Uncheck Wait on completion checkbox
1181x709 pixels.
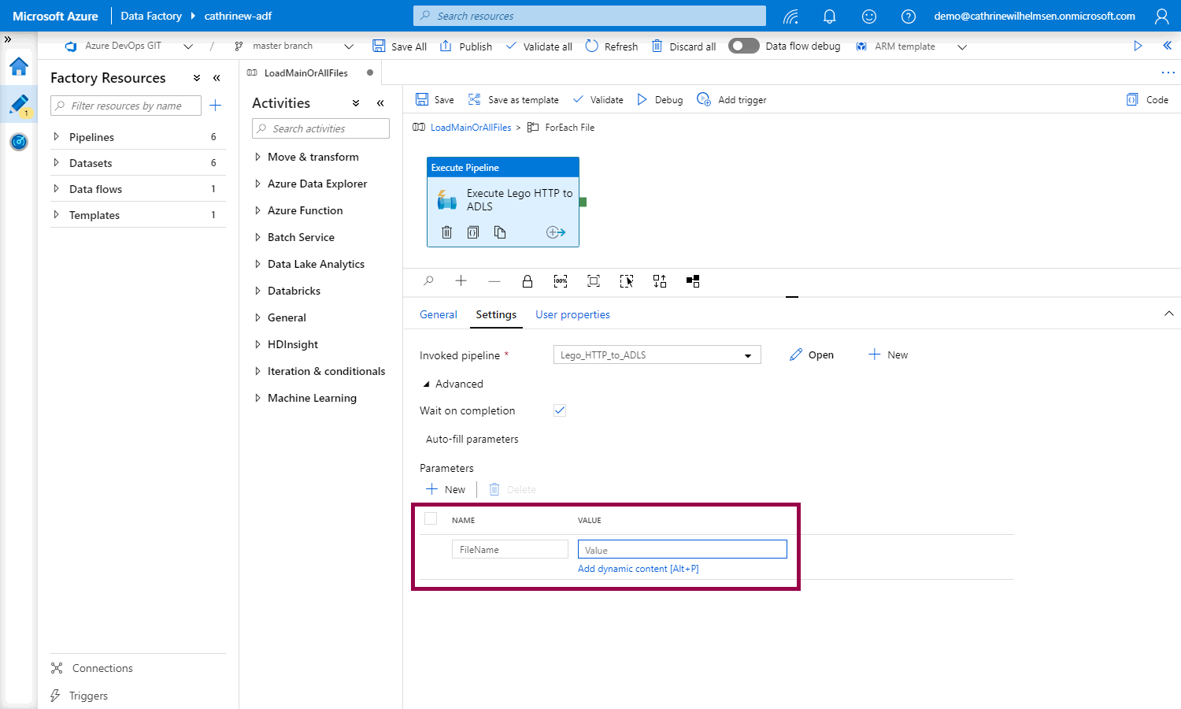click(560, 410)
